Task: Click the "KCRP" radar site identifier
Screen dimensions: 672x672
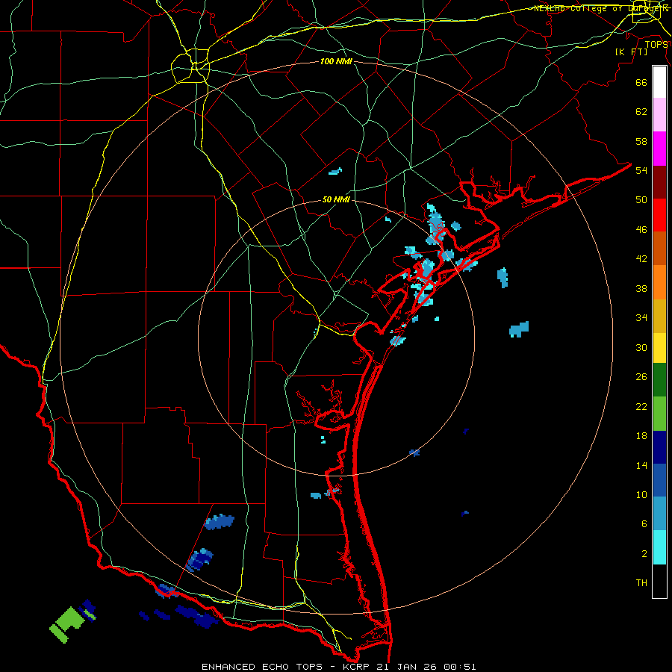Action: click(357, 667)
